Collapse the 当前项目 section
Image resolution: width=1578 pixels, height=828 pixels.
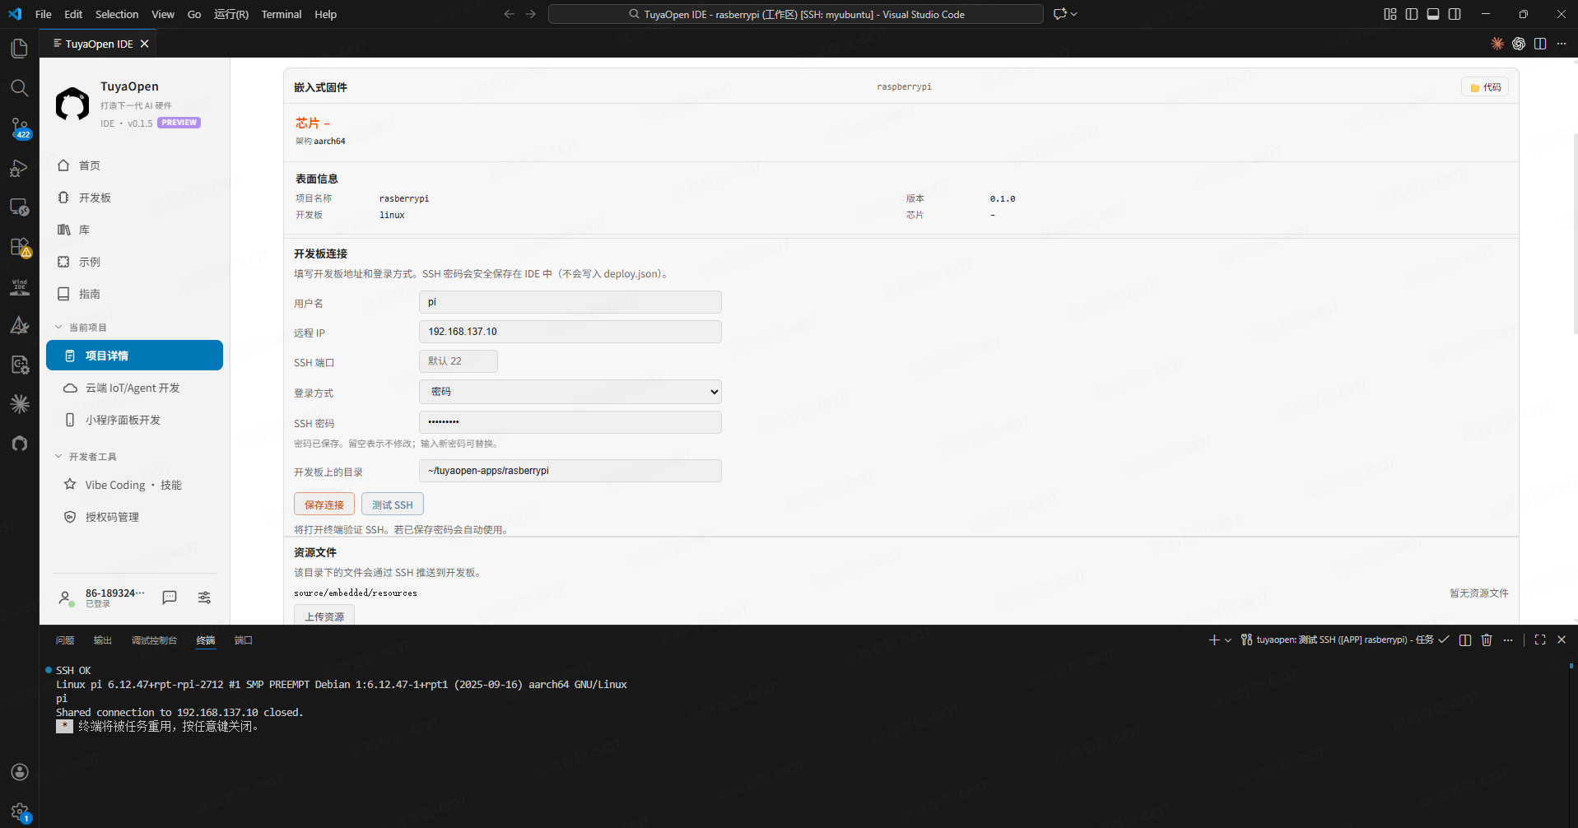(58, 328)
